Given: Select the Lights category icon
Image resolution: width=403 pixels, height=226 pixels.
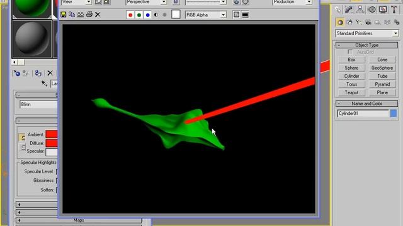Looking at the screenshot, I should 359,23.
